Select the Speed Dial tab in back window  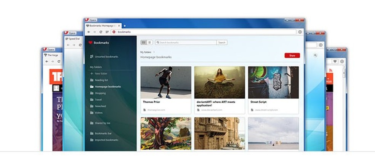(x=73, y=39)
